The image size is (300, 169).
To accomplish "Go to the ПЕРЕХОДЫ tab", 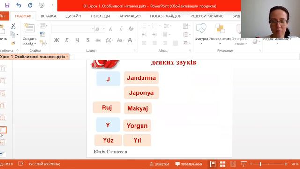I will [100, 16].
